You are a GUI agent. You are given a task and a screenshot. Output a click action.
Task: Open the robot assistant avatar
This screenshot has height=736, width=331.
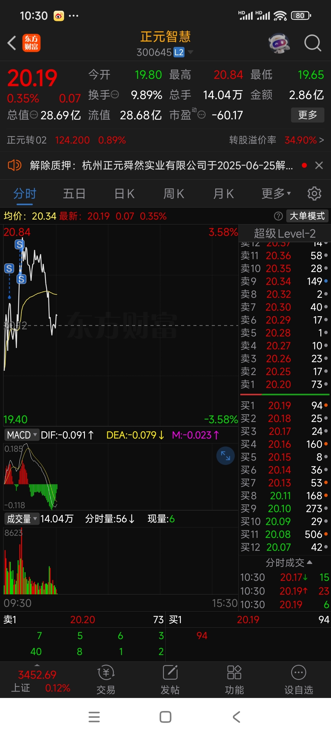pyautogui.click(x=279, y=43)
